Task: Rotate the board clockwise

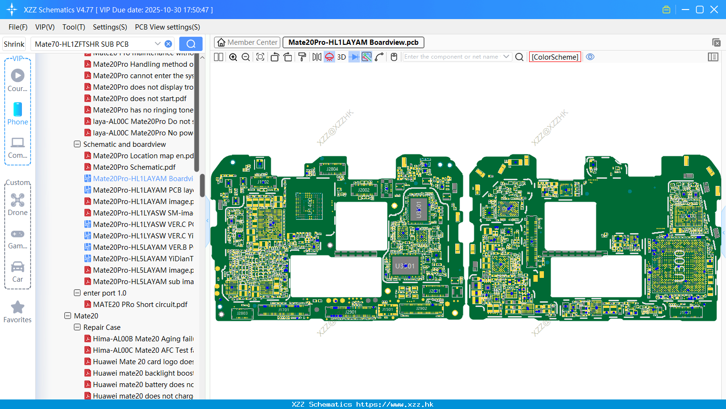Action: coord(288,57)
